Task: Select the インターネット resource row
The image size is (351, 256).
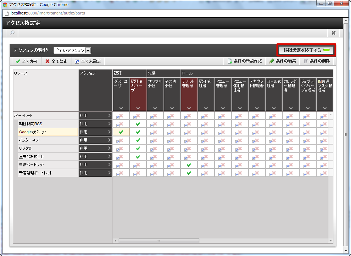Action: coord(48,140)
